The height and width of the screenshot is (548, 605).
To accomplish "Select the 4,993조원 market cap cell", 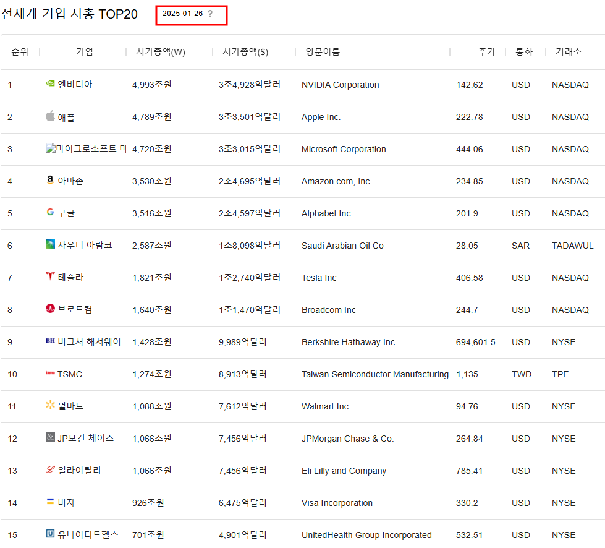I will pyautogui.click(x=152, y=85).
